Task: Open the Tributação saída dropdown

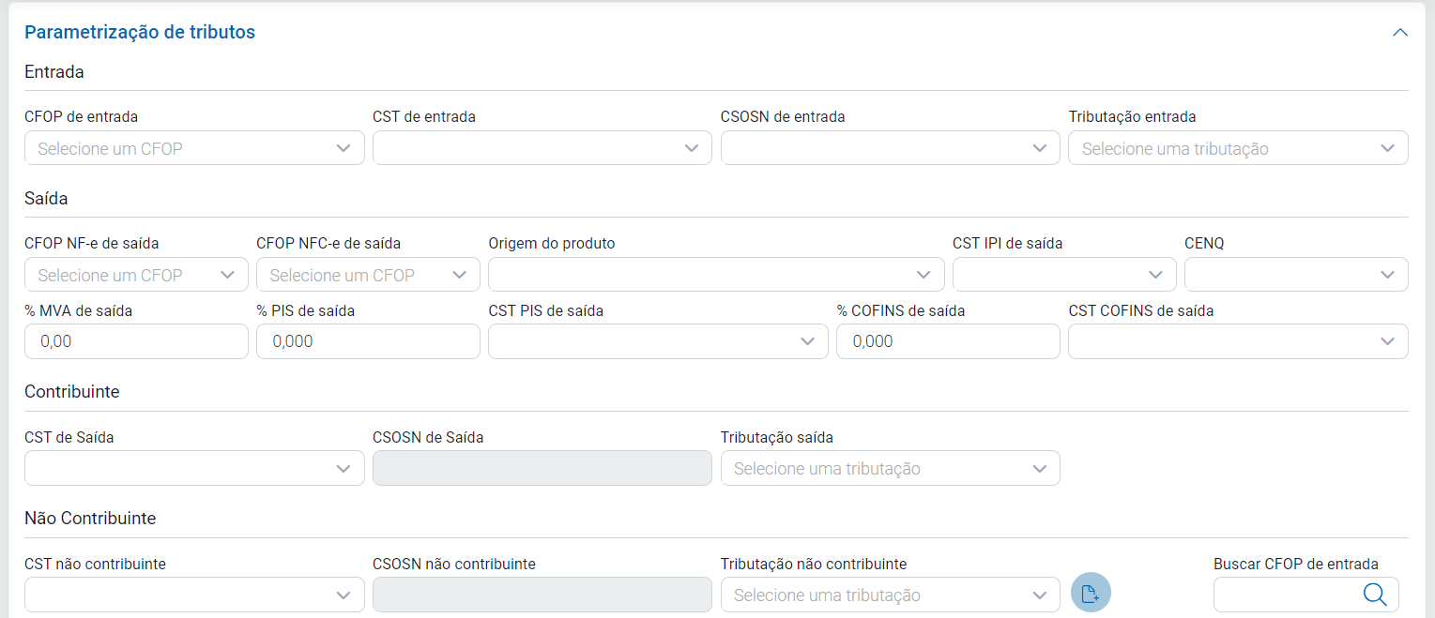Action: [x=890, y=468]
